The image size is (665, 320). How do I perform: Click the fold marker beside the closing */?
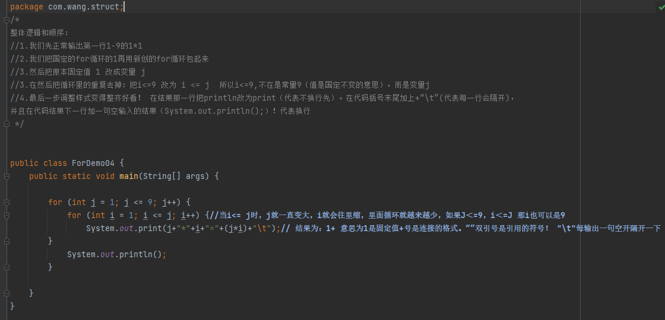(x=7, y=124)
